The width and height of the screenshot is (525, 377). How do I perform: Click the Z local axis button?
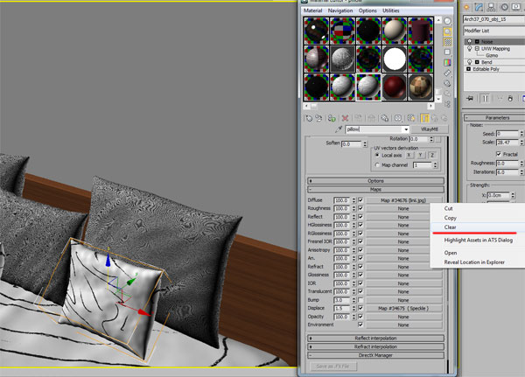pyautogui.click(x=432, y=155)
